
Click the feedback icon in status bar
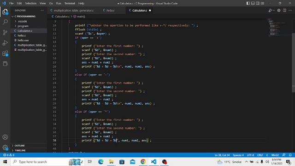284,155
